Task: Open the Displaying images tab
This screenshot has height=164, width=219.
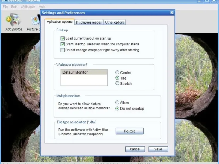Action: [x=89, y=22]
